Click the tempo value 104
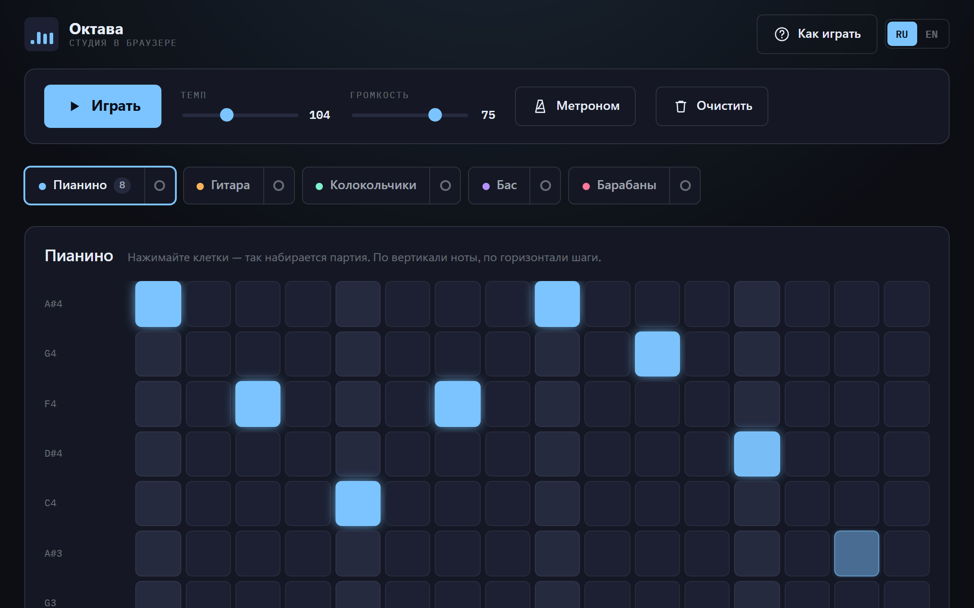Image resolution: width=974 pixels, height=608 pixels. point(320,115)
